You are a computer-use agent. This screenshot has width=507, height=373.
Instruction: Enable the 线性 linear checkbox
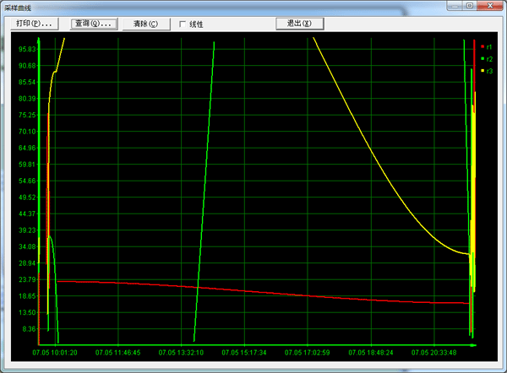[x=183, y=24]
